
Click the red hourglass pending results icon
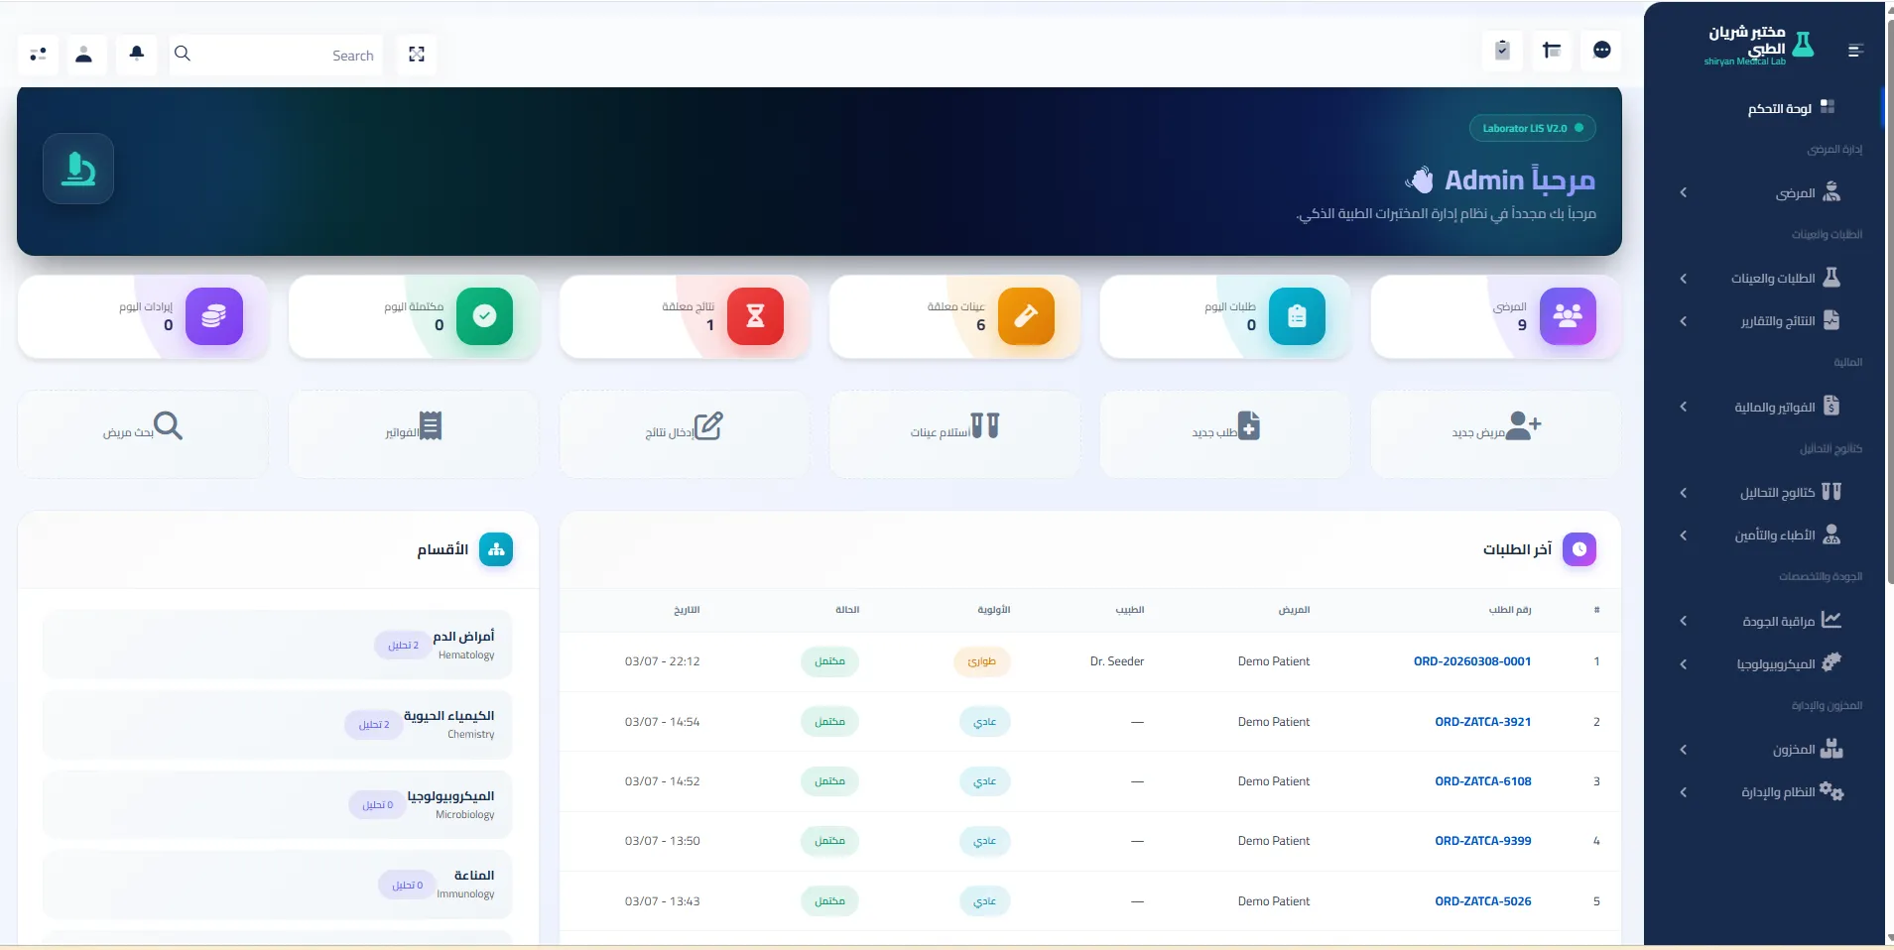tap(755, 316)
